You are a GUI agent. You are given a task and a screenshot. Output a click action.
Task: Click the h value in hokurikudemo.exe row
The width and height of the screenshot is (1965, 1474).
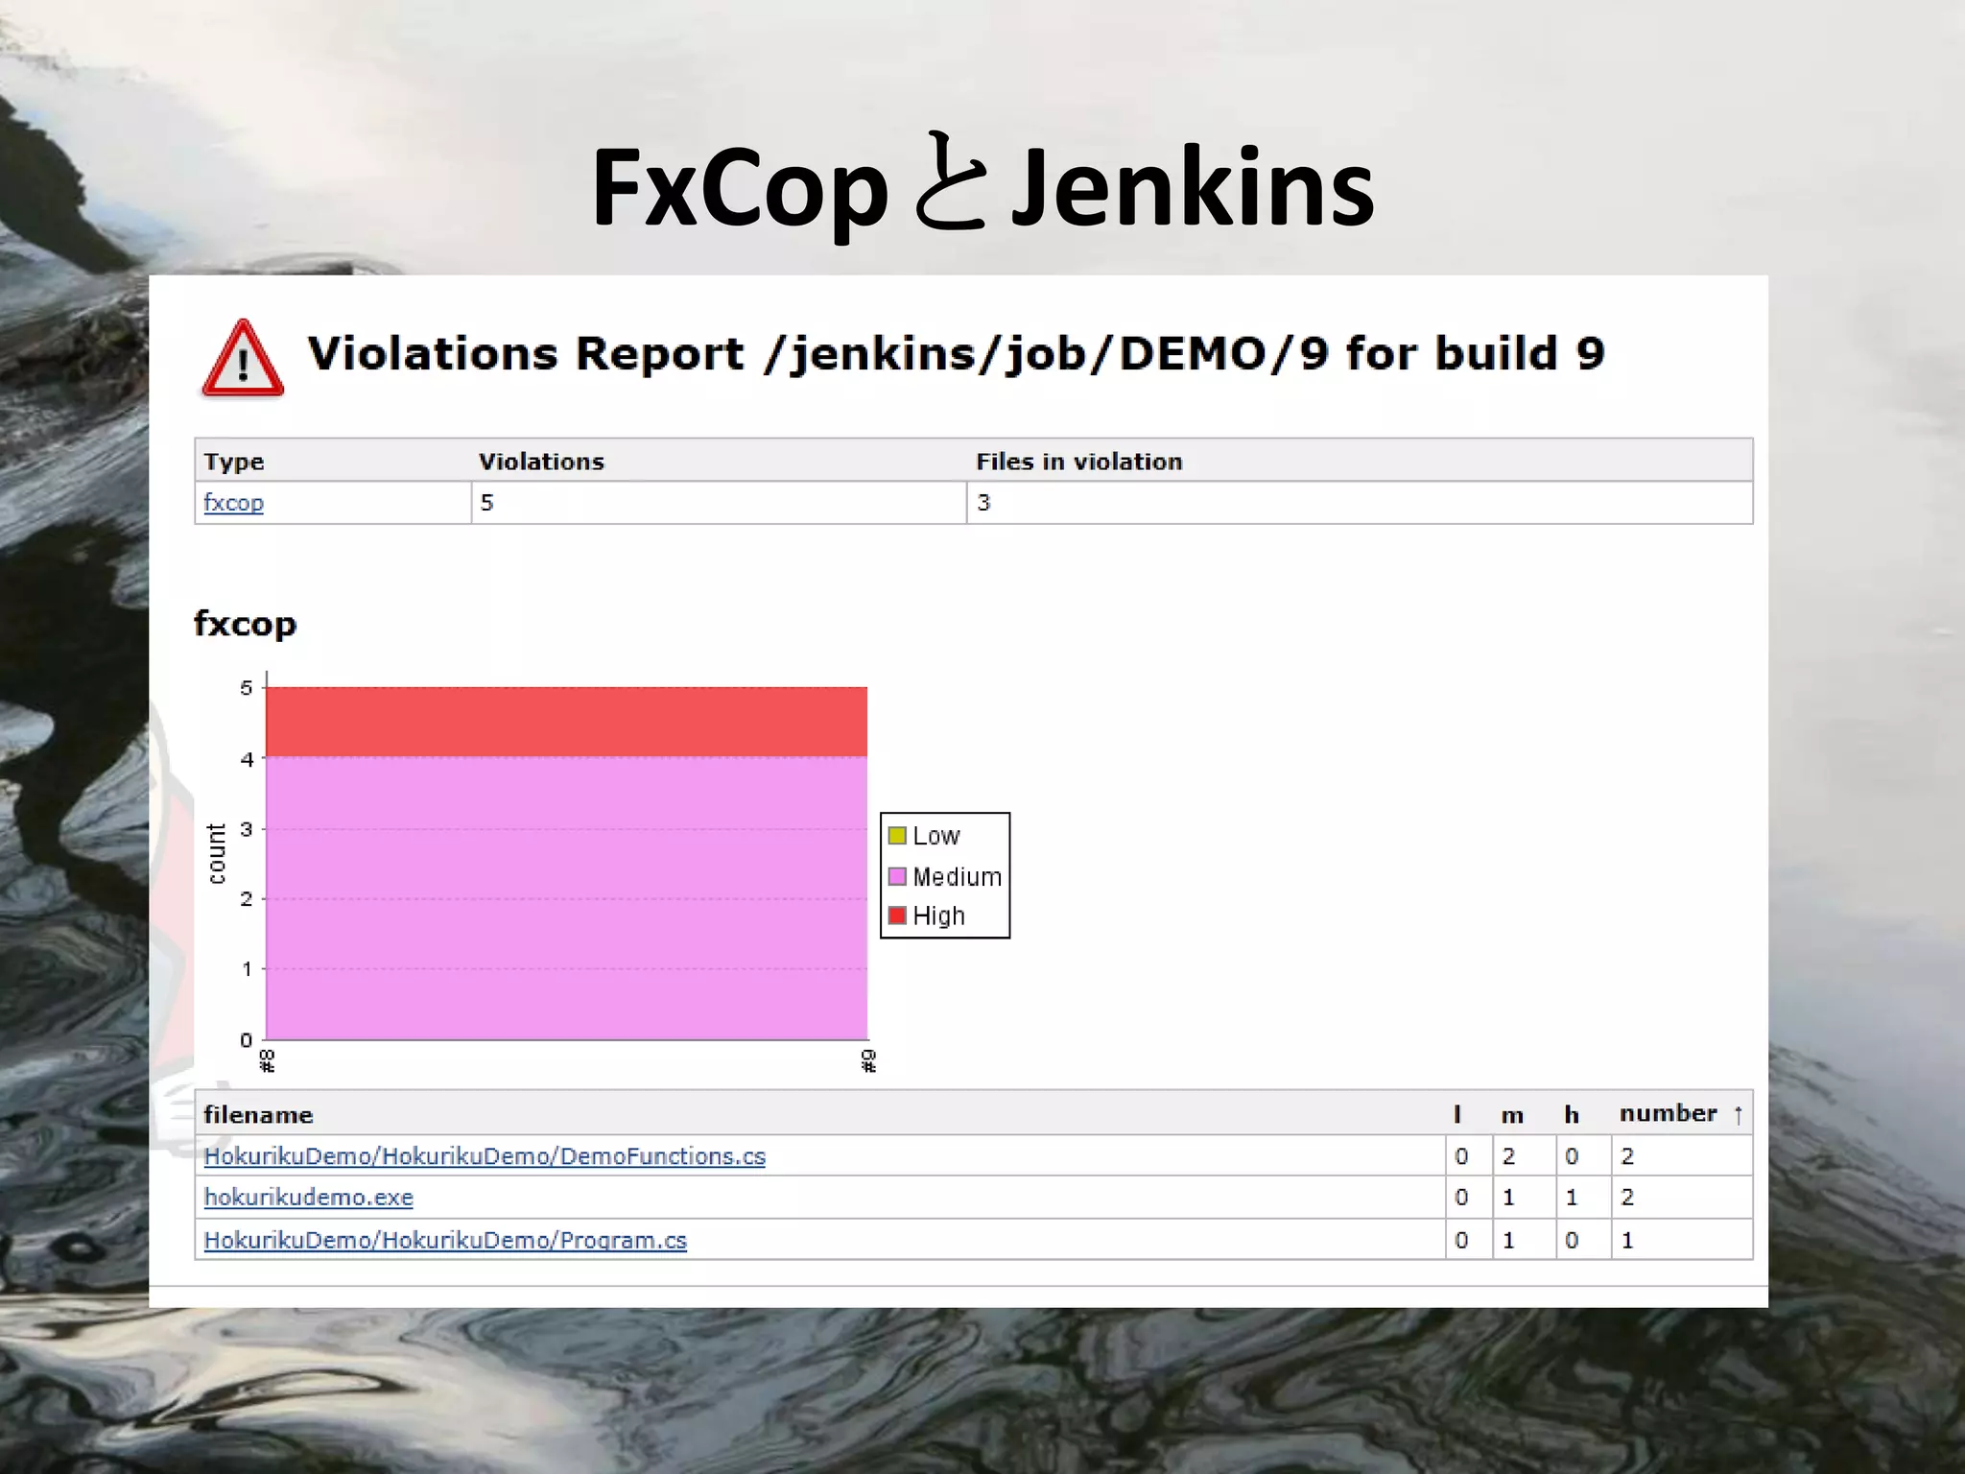point(1572,1198)
